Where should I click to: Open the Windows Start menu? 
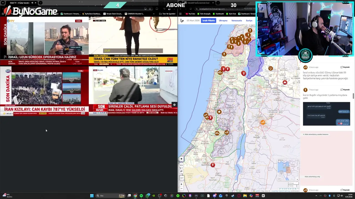92,196
